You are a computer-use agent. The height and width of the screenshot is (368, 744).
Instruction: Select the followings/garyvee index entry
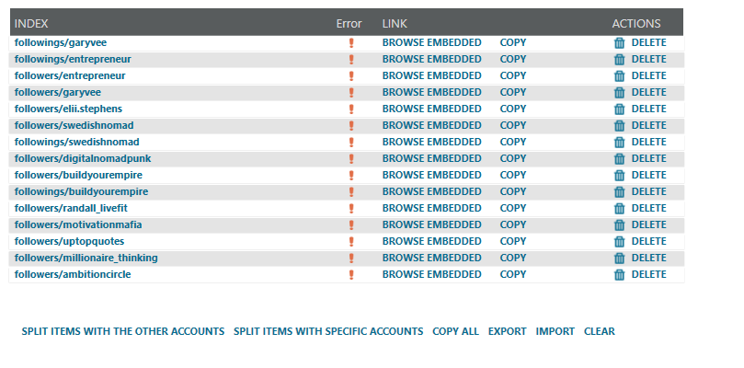coord(61,42)
